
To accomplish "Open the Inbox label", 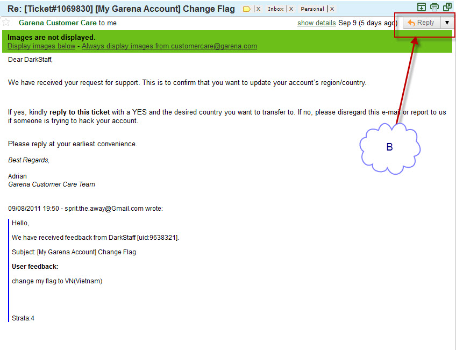I will 275,9.
